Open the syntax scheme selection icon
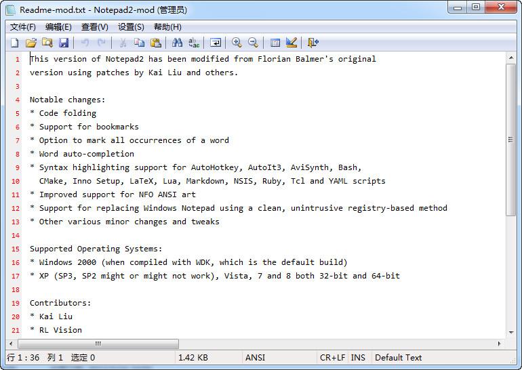 coord(275,43)
